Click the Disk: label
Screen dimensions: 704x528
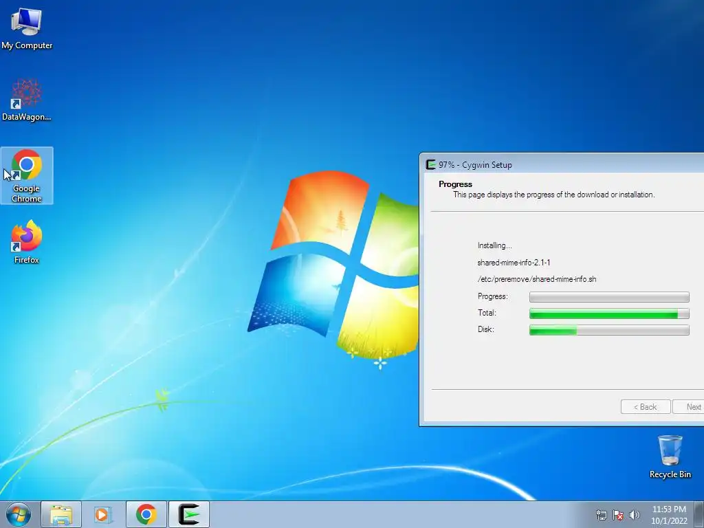pos(486,329)
